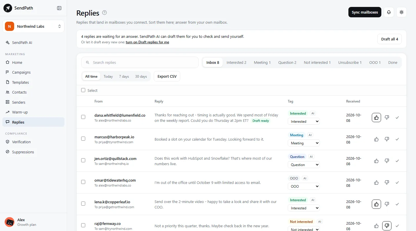Screen dimensions: 416x231
Task: Tick the Select all checkbox
Action: 83,90
